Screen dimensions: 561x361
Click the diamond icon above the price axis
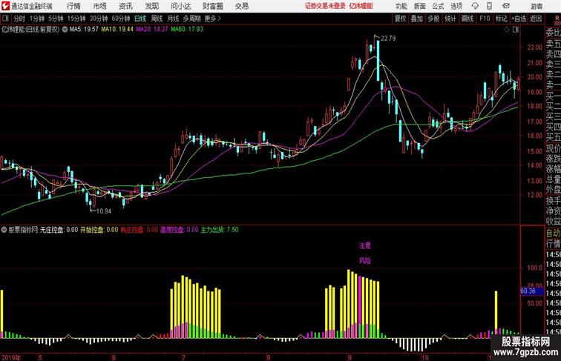pos(507,30)
